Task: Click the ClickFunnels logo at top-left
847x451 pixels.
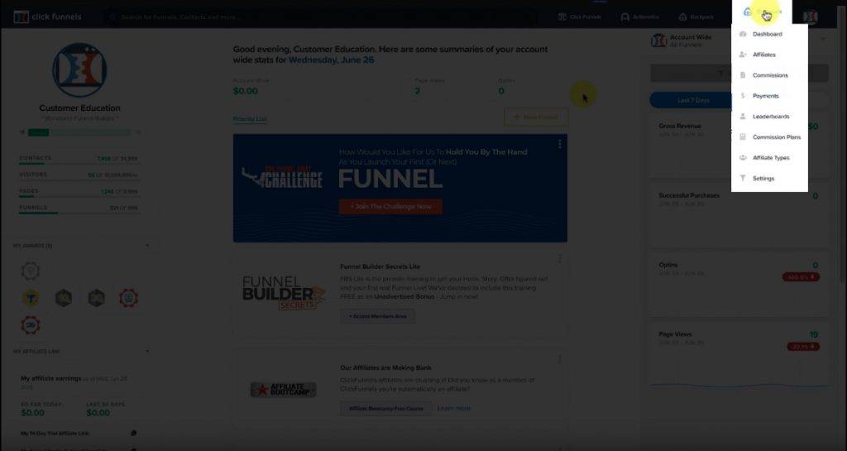Action: pyautogui.click(x=47, y=17)
